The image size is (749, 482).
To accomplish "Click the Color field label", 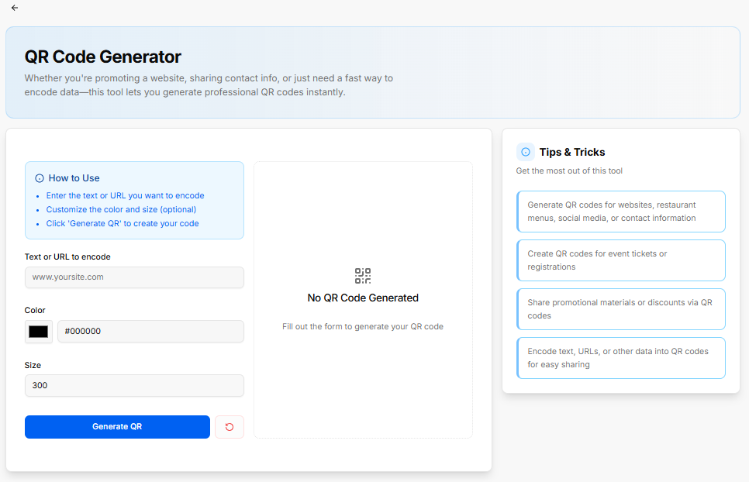I will pyautogui.click(x=35, y=310).
